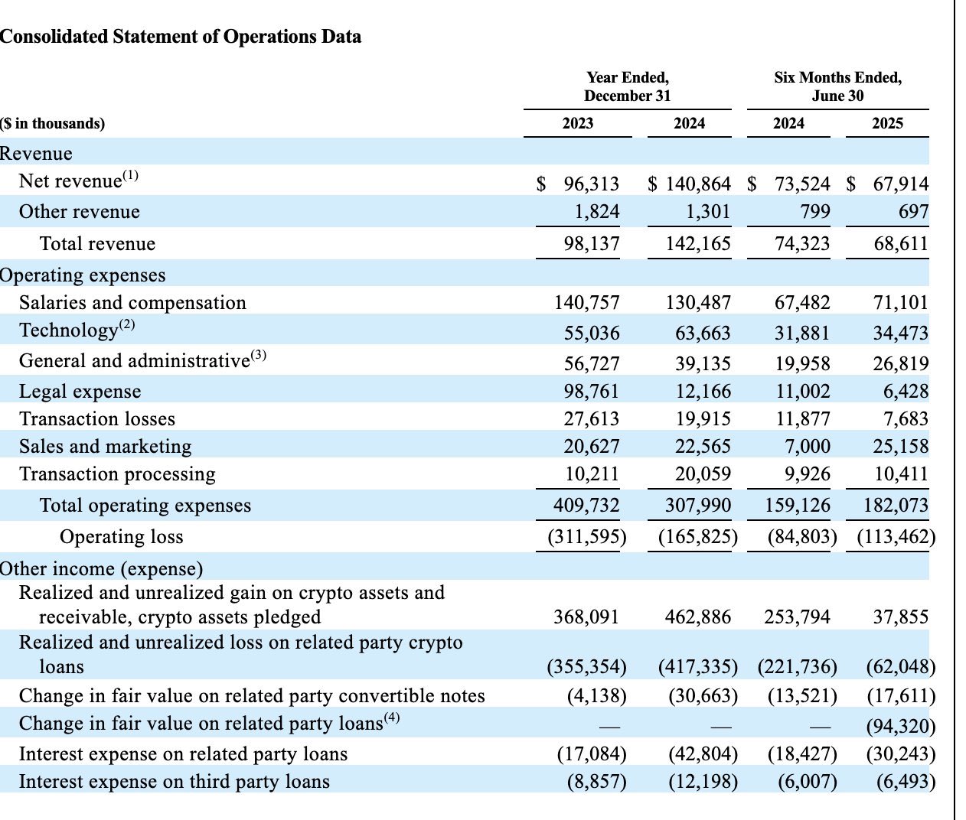Select the Consolidated Statement of Operations Data heading
The image size is (966, 820).
pos(181,37)
